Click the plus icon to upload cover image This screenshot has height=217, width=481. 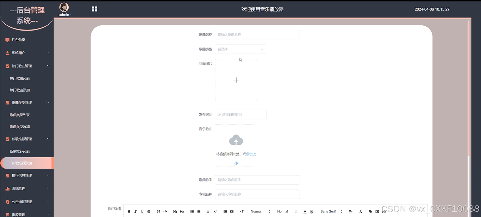pos(236,80)
